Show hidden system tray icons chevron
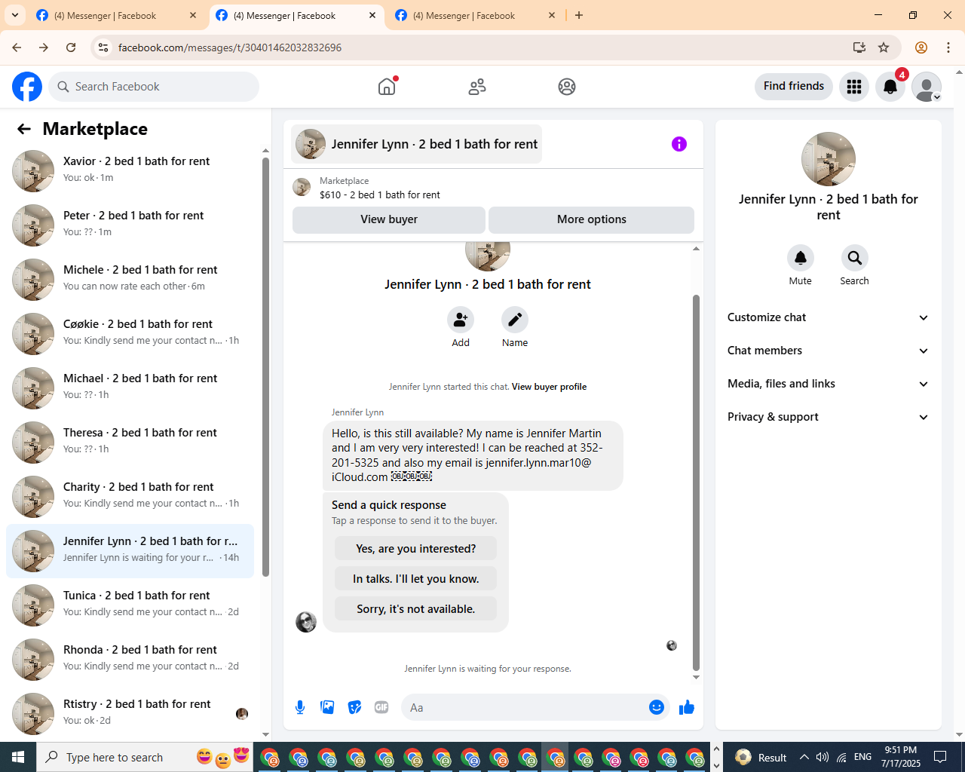 804,757
